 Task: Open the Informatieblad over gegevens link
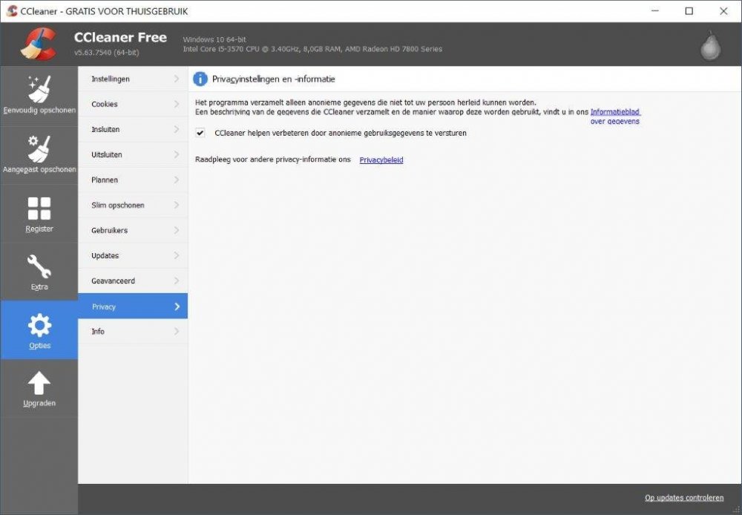pyautogui.click(x=614, y=112)
